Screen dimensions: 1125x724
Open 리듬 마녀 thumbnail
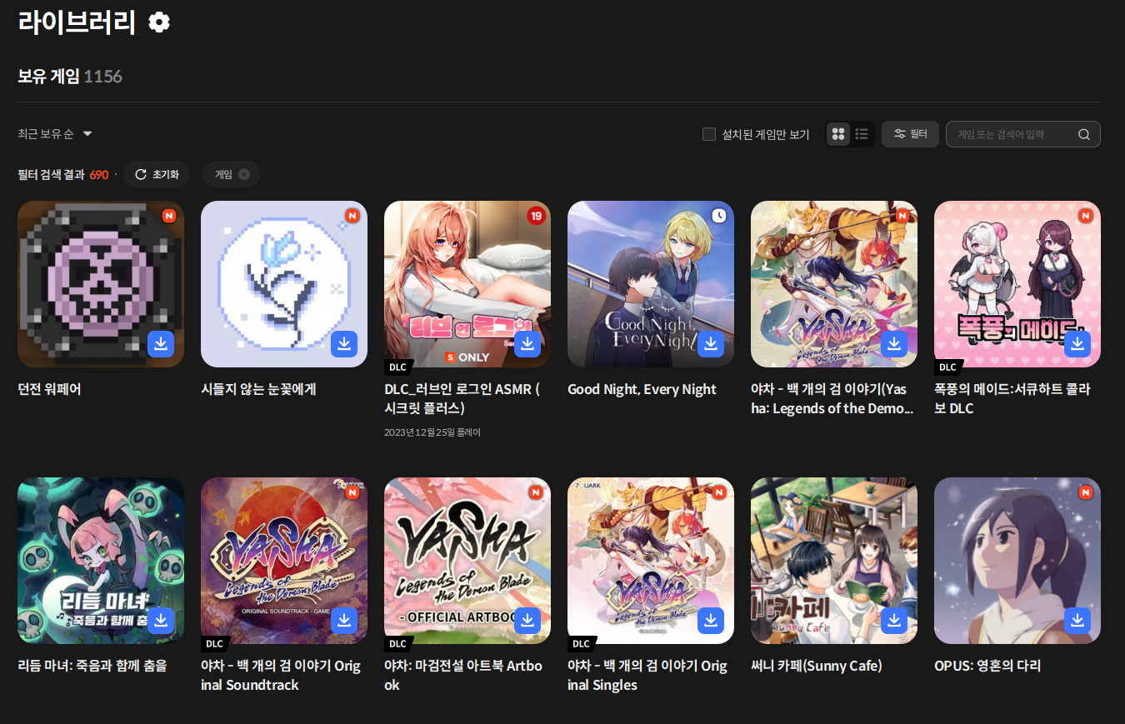click(101, 561)
